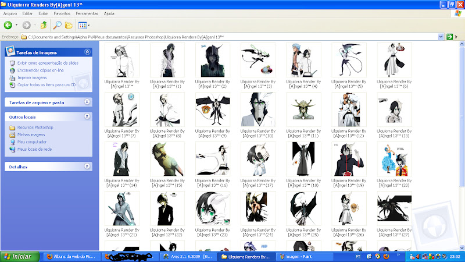Switch to Imagem - Paint taskbar button

pyautogui.click(x=305, y=257)
